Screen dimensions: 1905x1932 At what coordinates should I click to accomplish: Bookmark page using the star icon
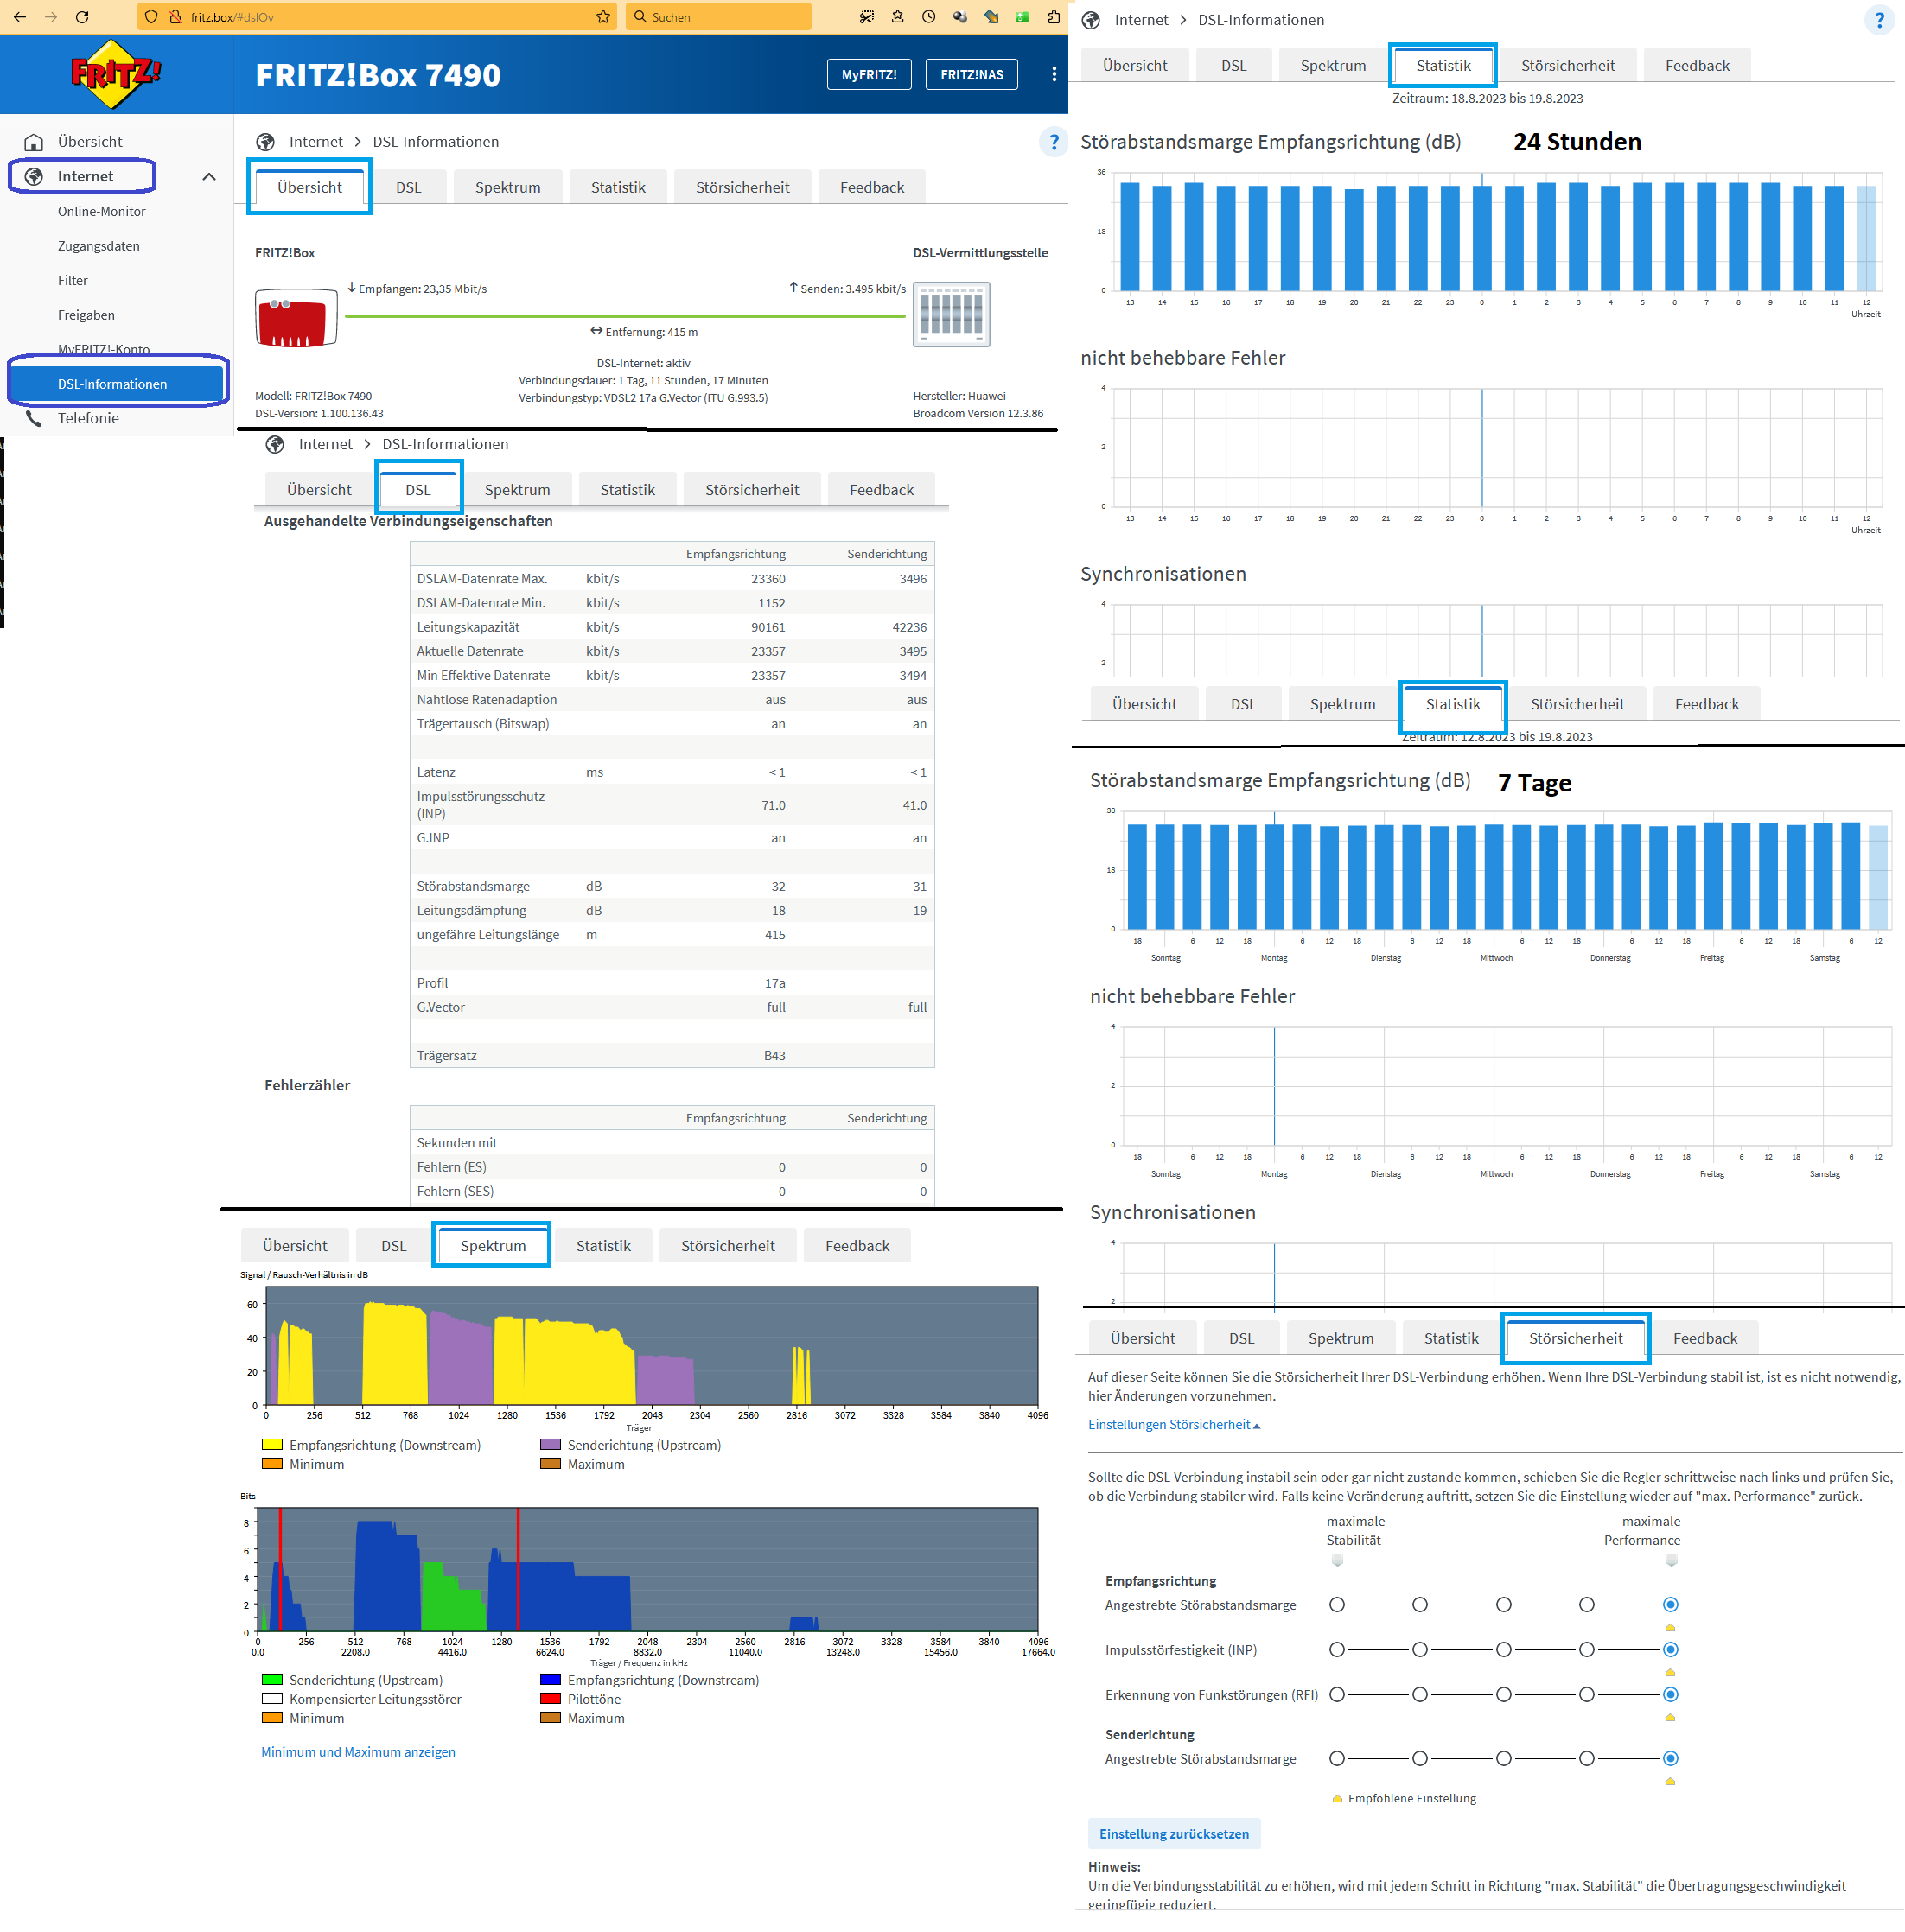click(602, 17)
